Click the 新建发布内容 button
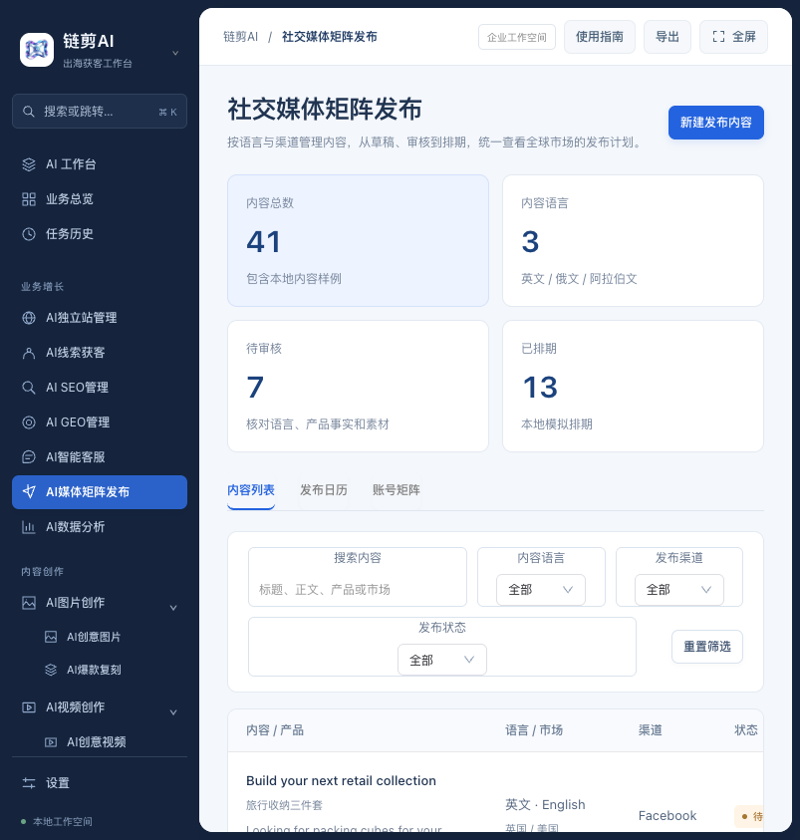This screenshot has width=800, height=840. tap(716, 123)
